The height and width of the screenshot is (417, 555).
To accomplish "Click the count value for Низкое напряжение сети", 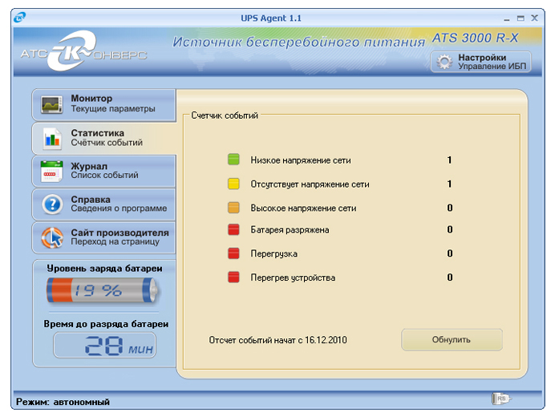I will (449, 160).
